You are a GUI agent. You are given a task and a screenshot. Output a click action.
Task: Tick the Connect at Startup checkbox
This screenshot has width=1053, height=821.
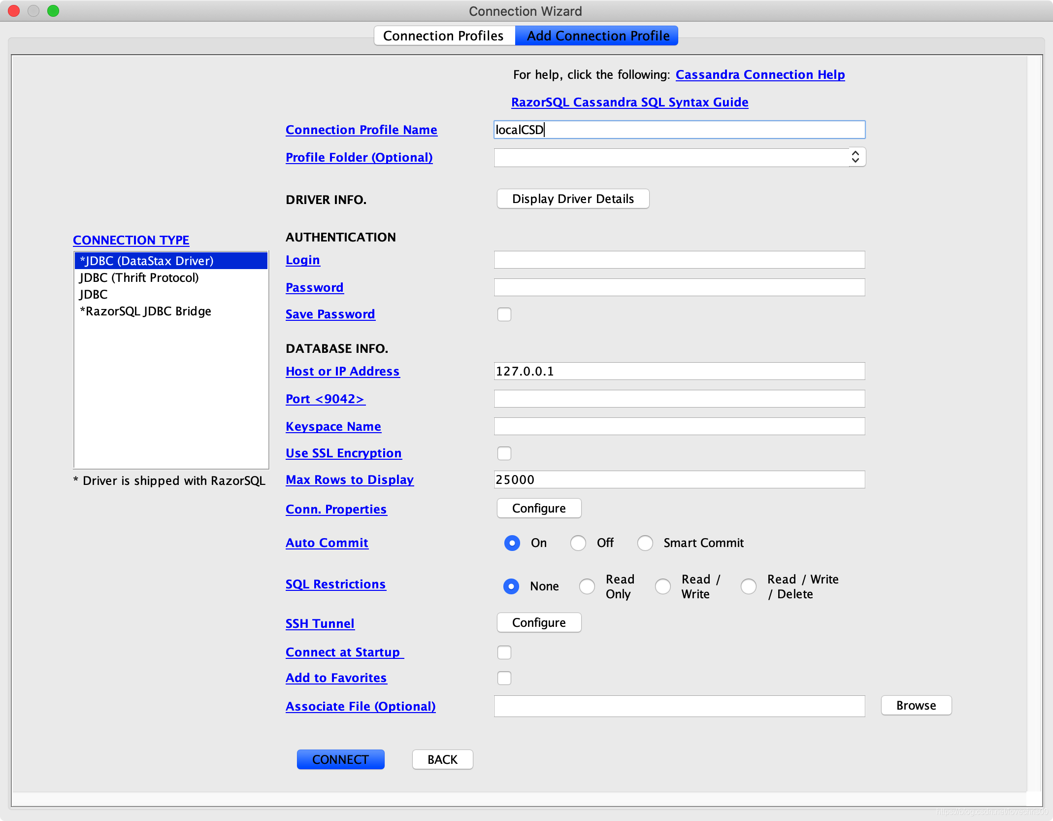click(504, 652)
